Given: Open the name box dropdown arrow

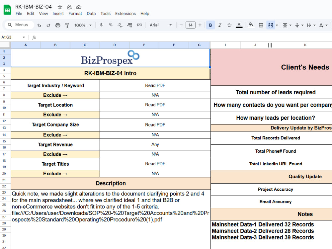Looking at the screenshot, I should tap(24, 37).
